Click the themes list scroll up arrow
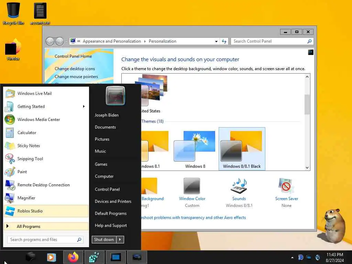The image size is (352, 264). coord(307,77)
